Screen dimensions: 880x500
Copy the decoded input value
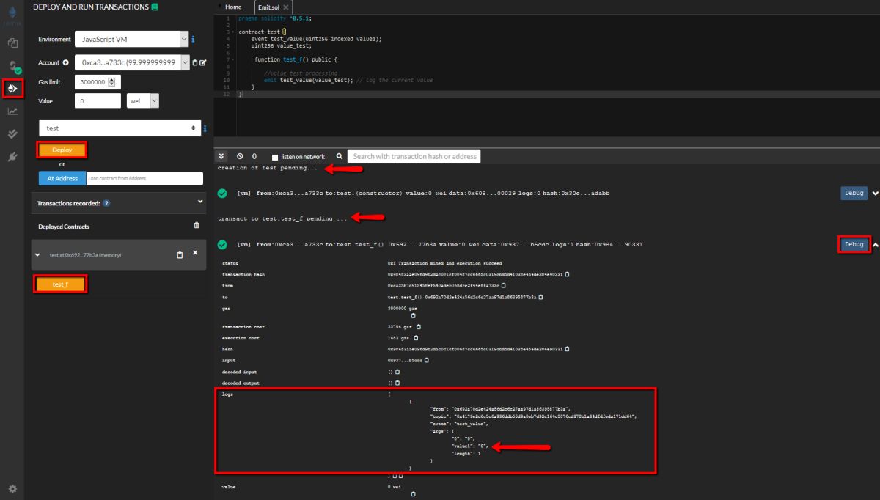point(397,372)
